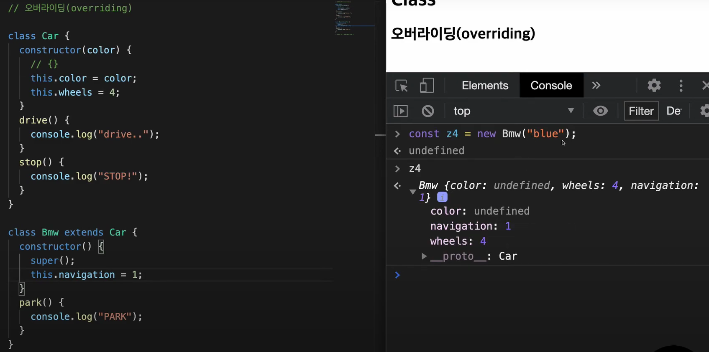Click 'console.log("STOP!");' code line
Screen dimensions: 709x352
pyautogui.click(x=89, y=177)
